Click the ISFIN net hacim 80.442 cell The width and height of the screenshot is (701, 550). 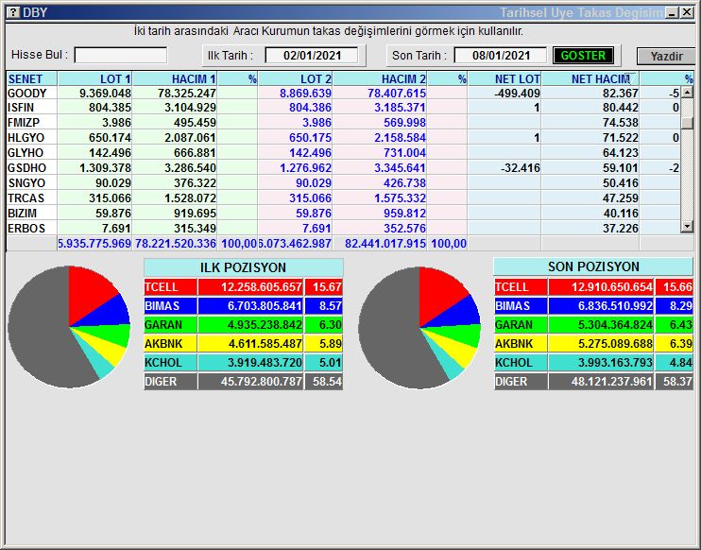[x=590, y=108]
